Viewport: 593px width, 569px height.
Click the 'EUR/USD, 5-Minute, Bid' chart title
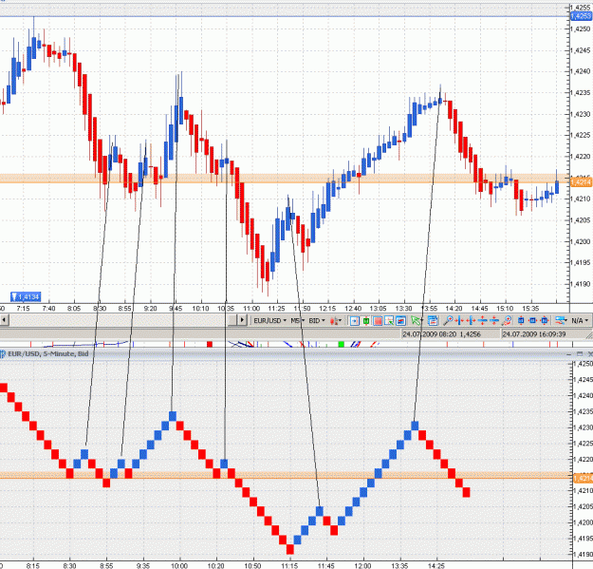pos(48,353)
